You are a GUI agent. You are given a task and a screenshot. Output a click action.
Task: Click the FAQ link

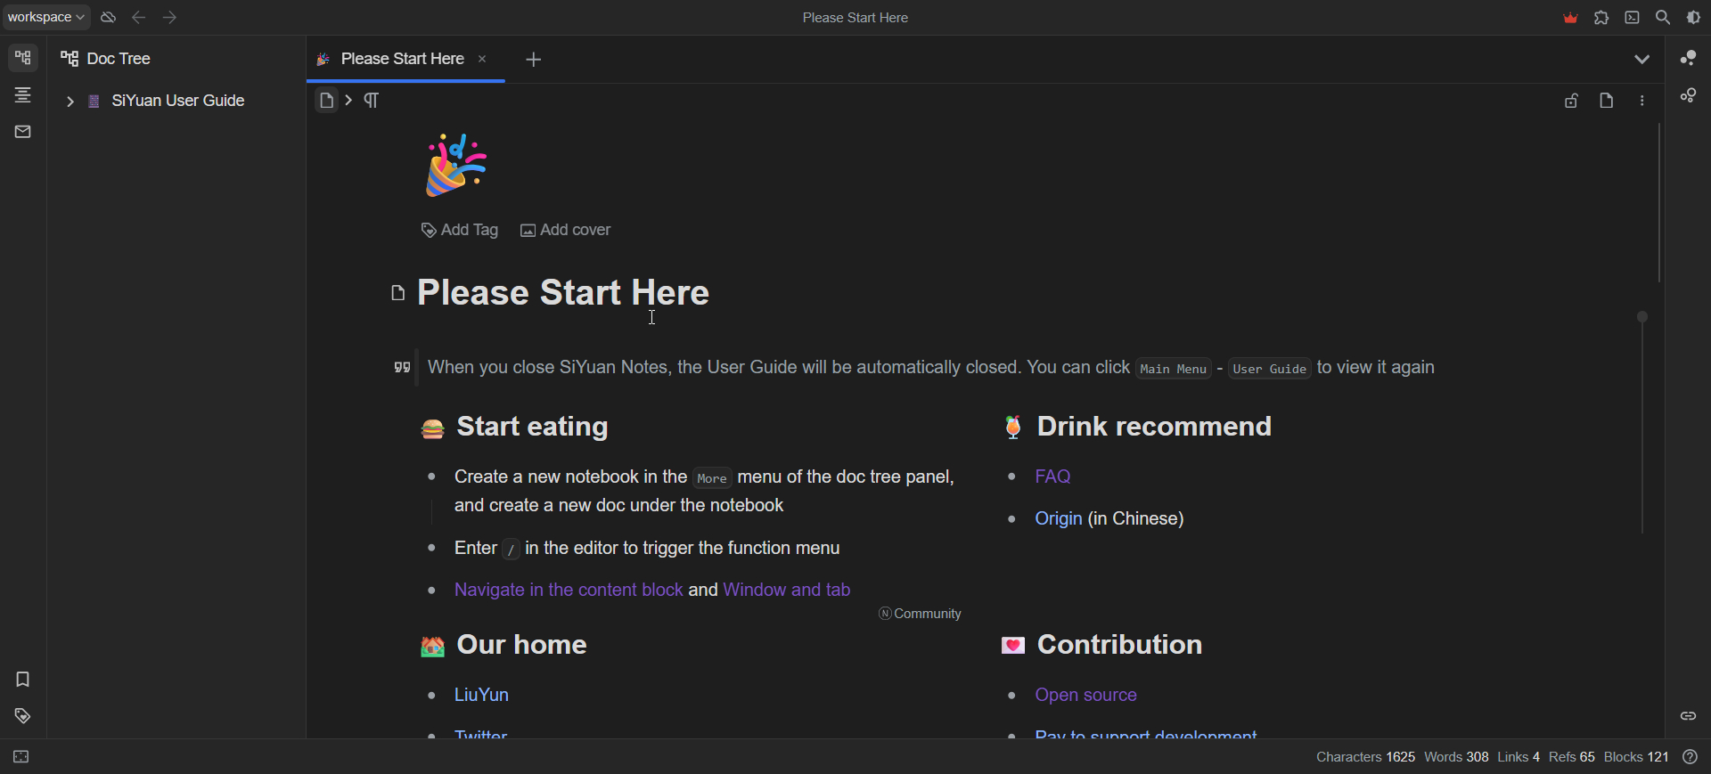click(1052, 477)
